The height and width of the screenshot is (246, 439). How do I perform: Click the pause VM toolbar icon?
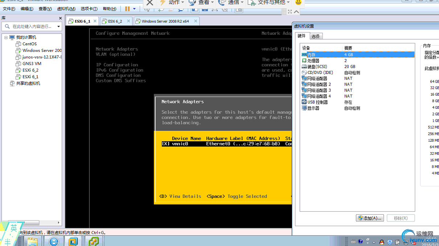point(127,9)
